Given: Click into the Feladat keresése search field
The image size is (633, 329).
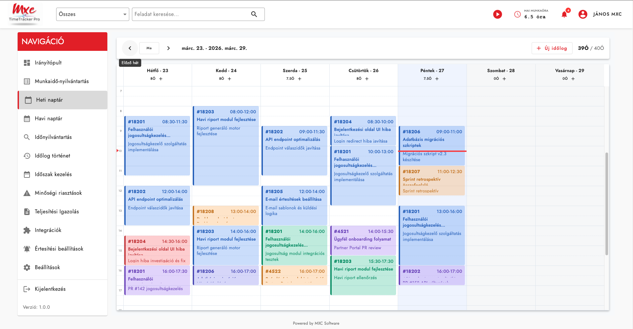Looking at the screenshot, I should click(x=191, y=14).
